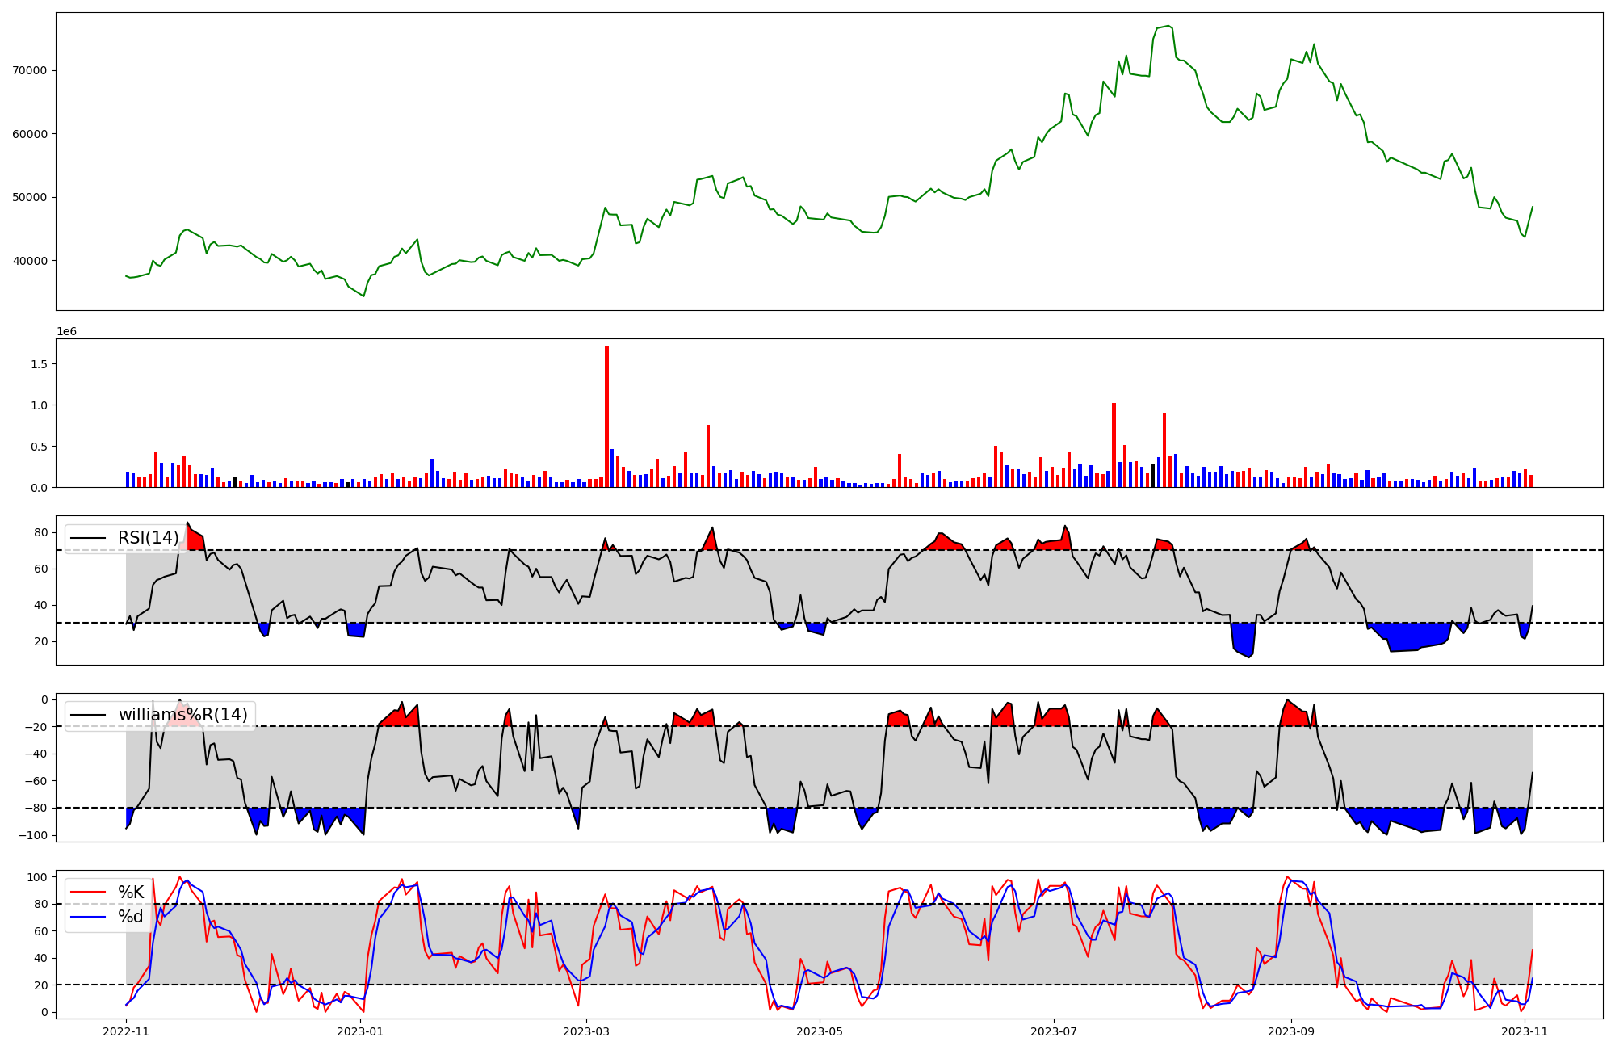Screen dimensions: 1615x1050
Task: Click the RSI(14) legend label
Action: click(x=149, y=538)
